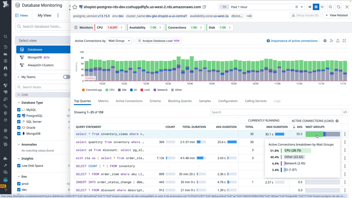The height and width of the screenshot is (198, 352).
Task: Click the Analyze Database Load button
Action: 158,41
